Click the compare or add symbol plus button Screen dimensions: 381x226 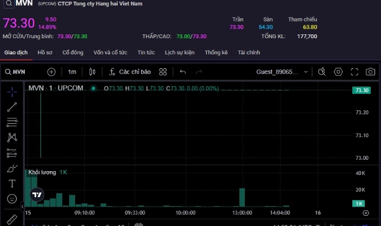(x=51, y=72)
